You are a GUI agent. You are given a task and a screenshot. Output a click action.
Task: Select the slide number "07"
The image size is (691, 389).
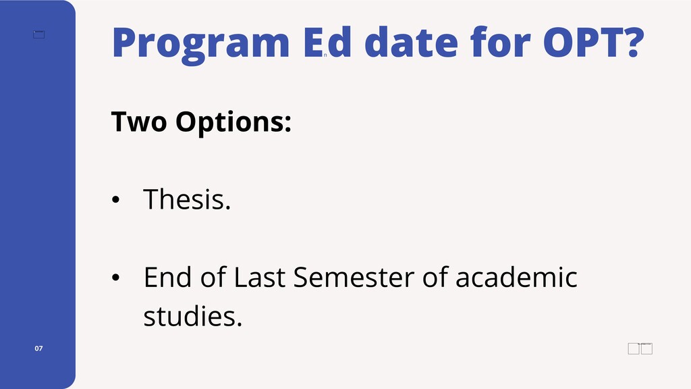[39, 348]
